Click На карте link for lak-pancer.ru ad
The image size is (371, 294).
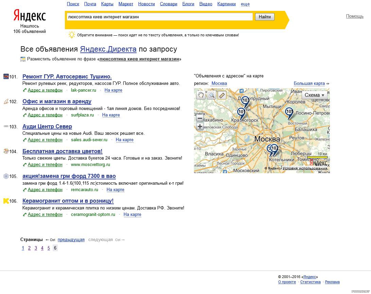[113, 90]
